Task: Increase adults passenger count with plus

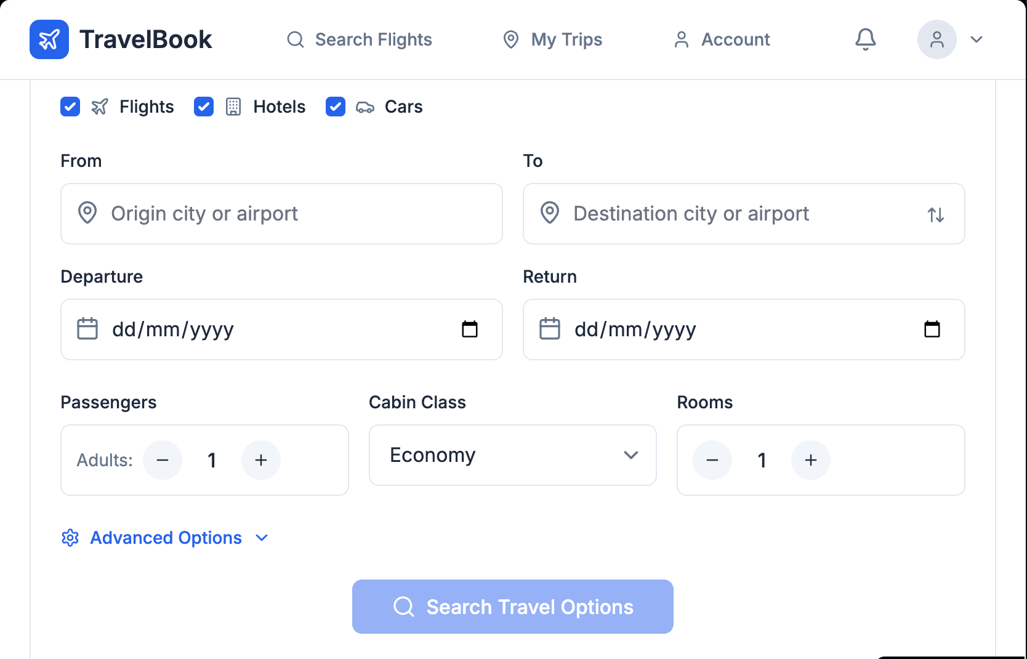Action: click(x=261, y=460)
